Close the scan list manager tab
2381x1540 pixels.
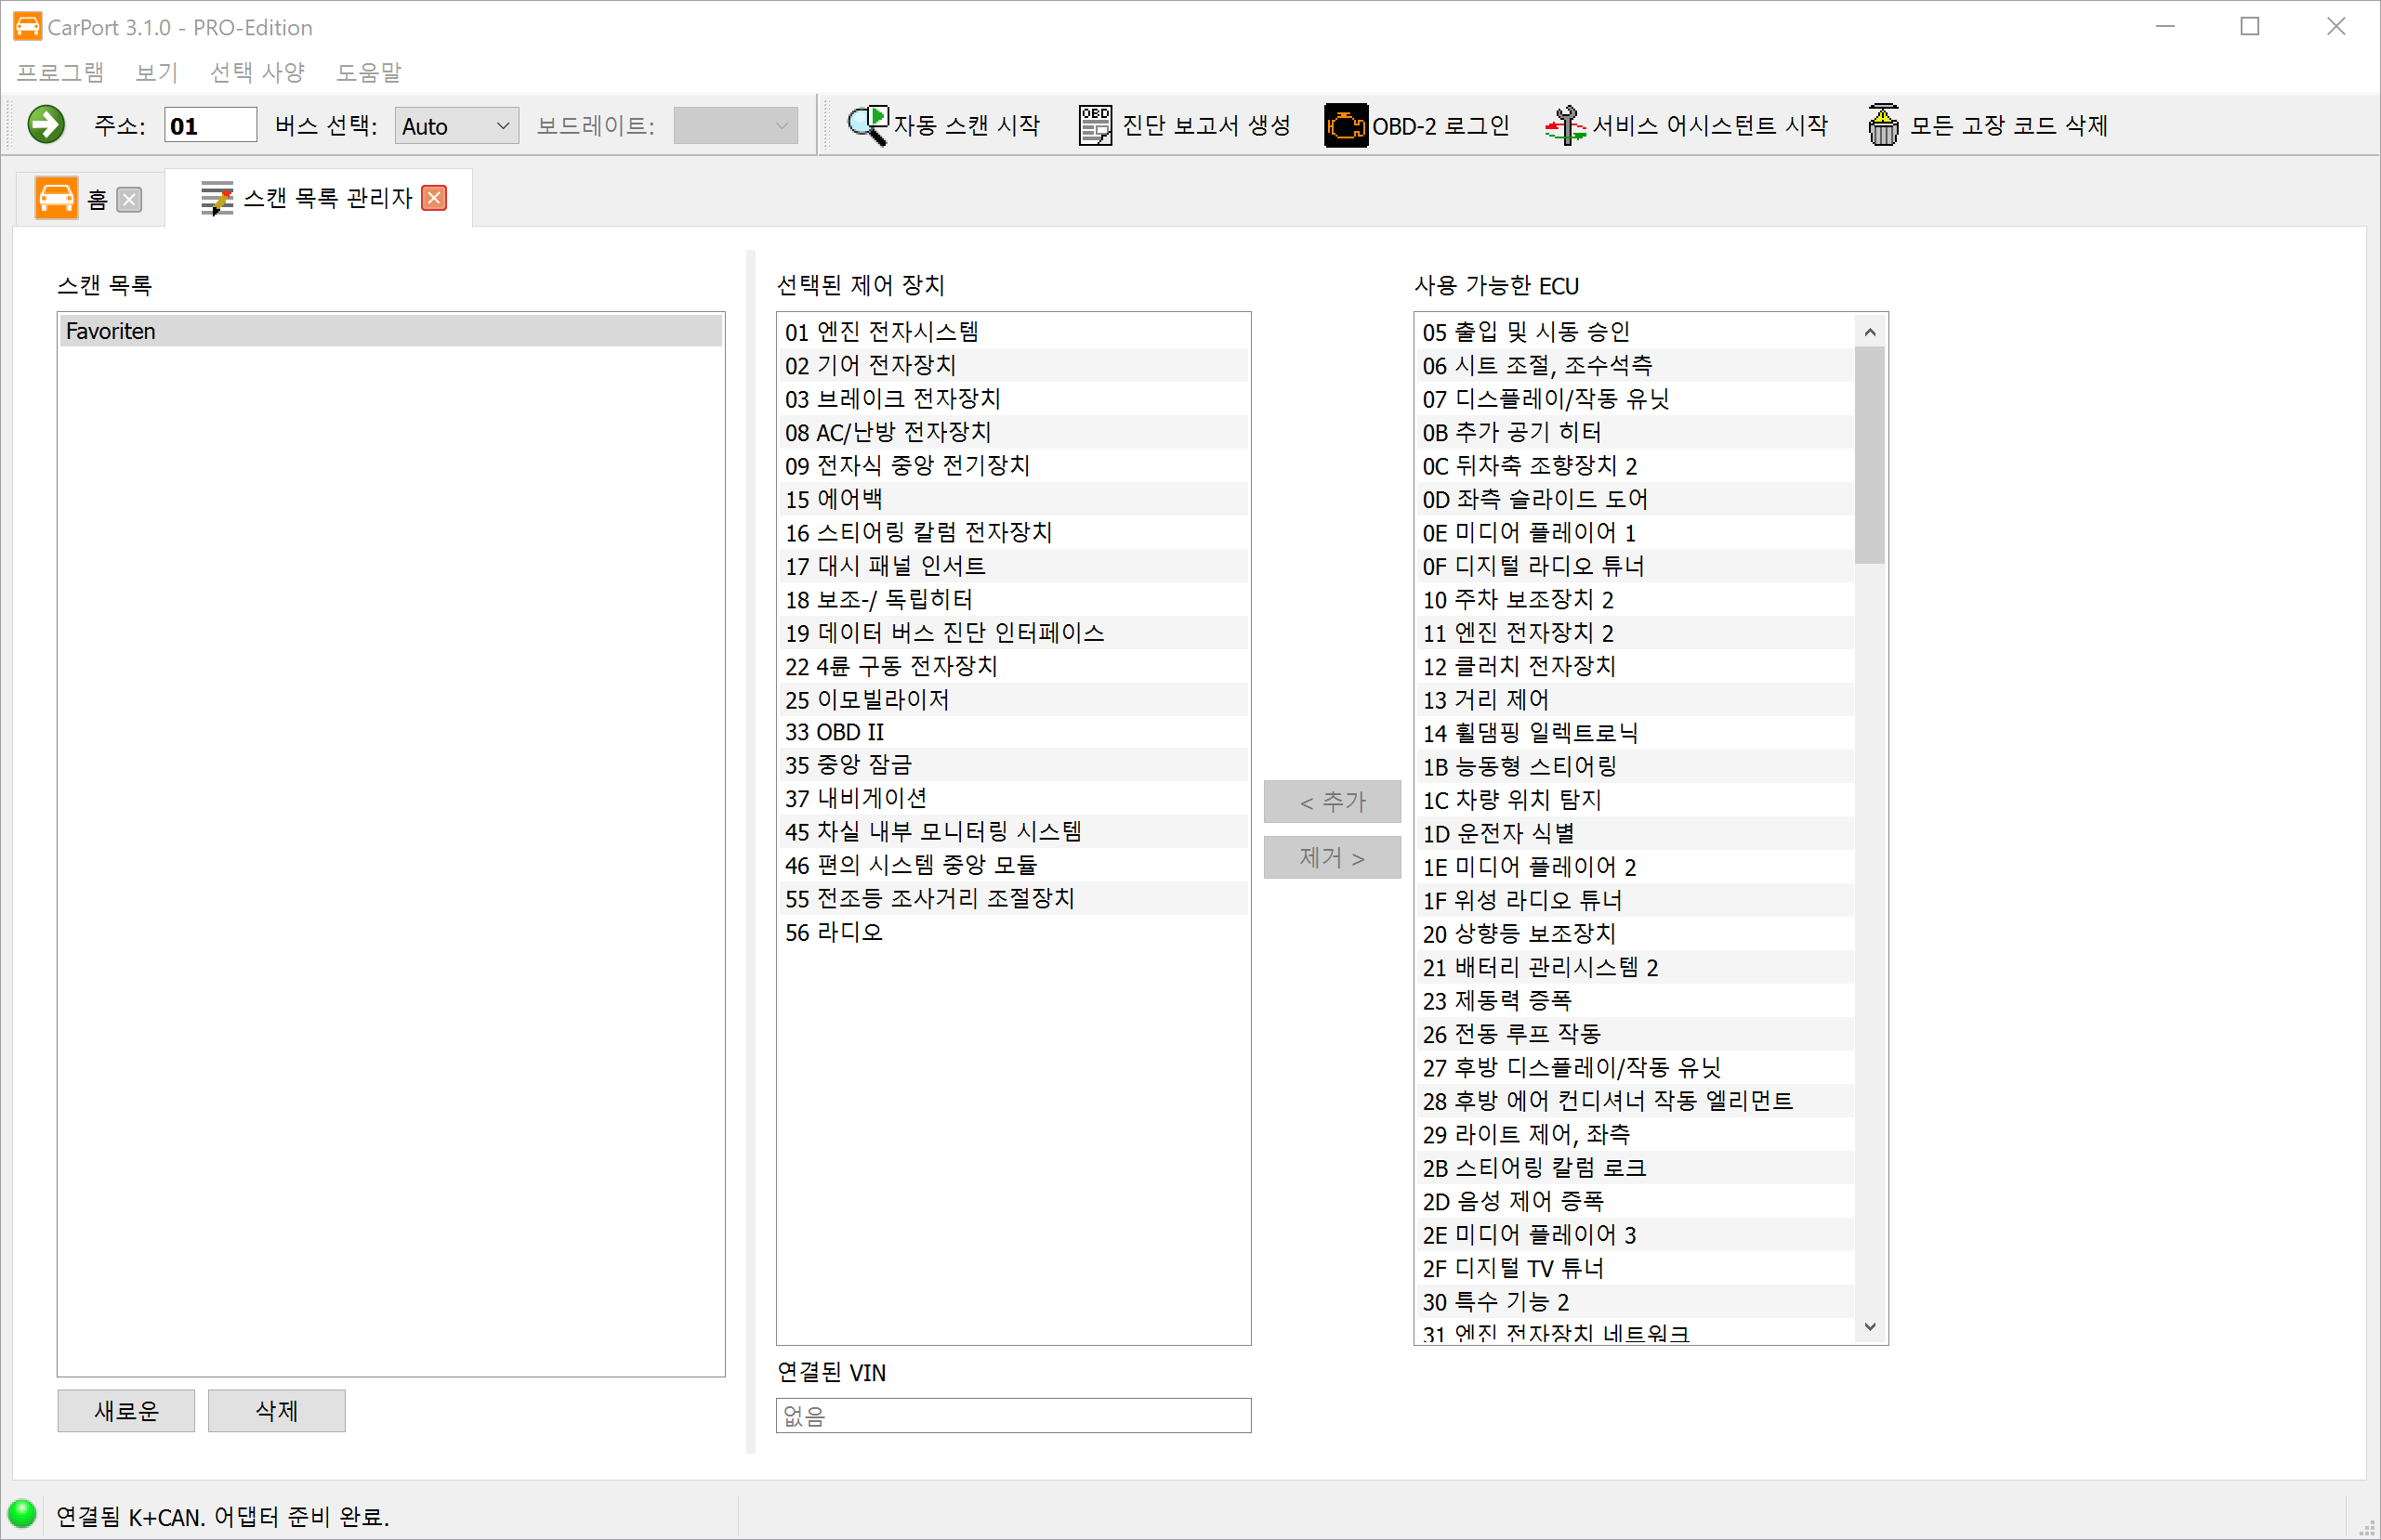point(434,198)
